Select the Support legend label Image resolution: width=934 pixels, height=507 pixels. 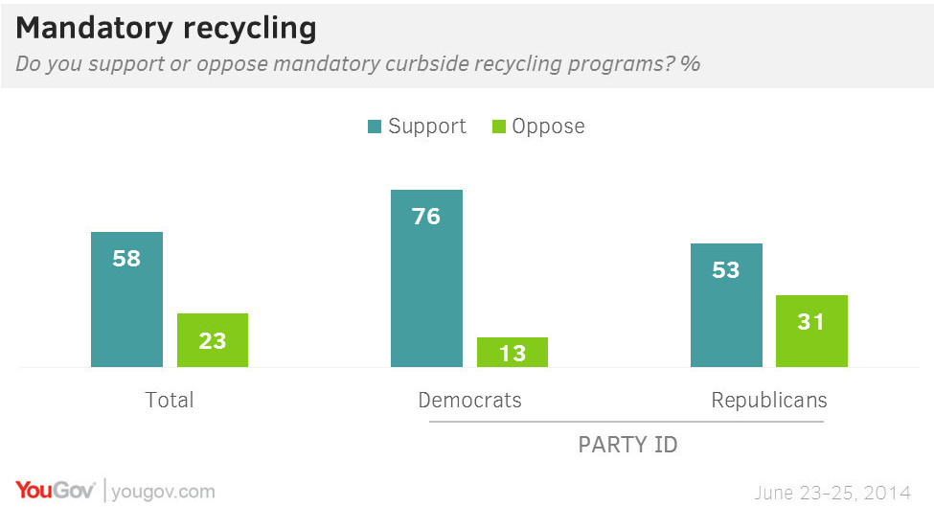coord(427,127)
